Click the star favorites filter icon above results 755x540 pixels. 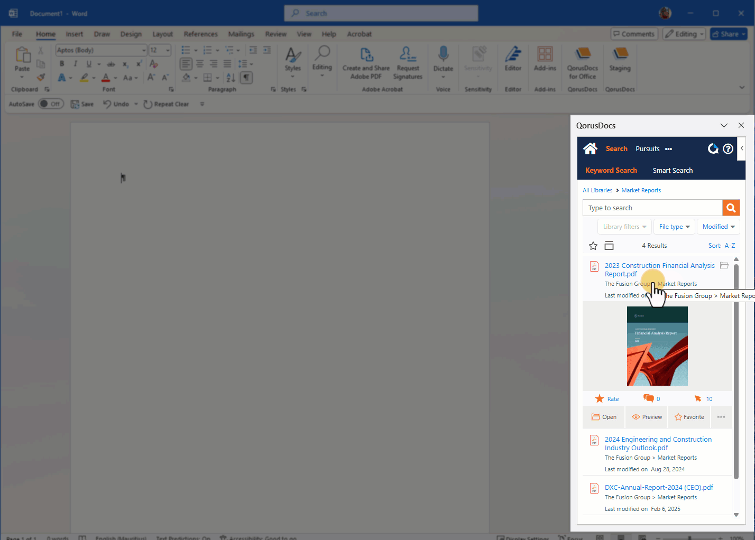coord(593,246)
